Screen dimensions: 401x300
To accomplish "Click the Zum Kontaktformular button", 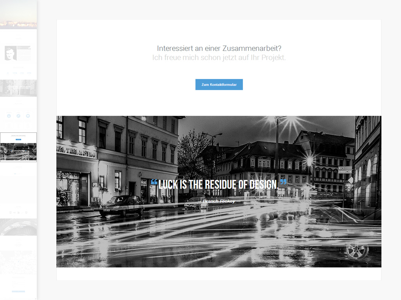I will 219,84.
